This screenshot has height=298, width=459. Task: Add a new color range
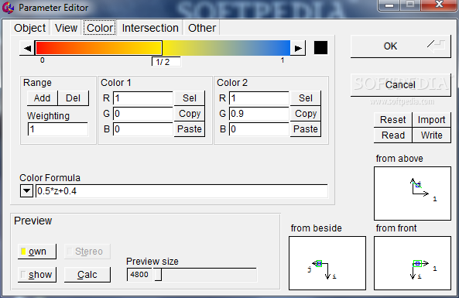42,98
